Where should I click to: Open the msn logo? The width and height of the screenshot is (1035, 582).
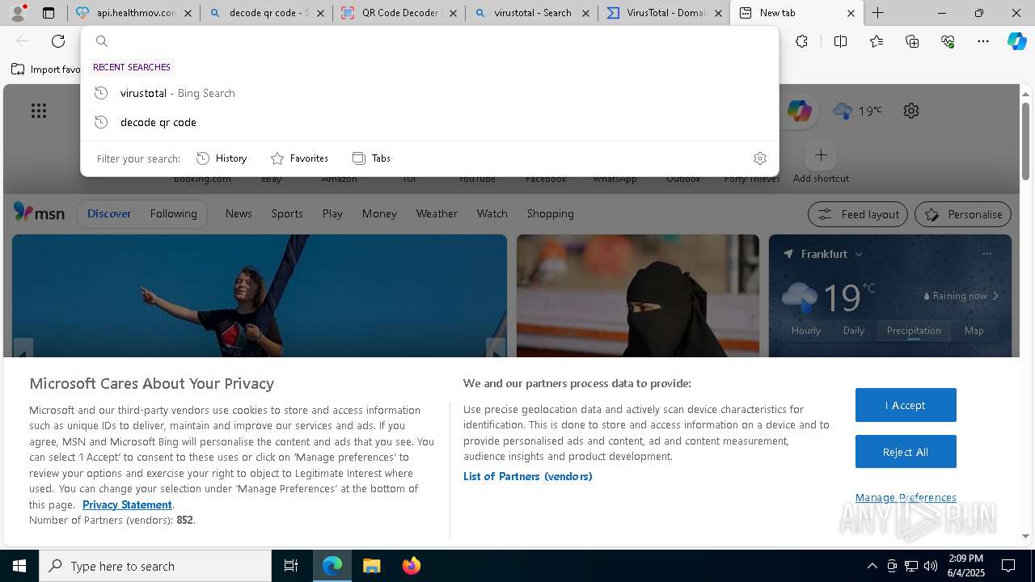(x=39, y=213)
